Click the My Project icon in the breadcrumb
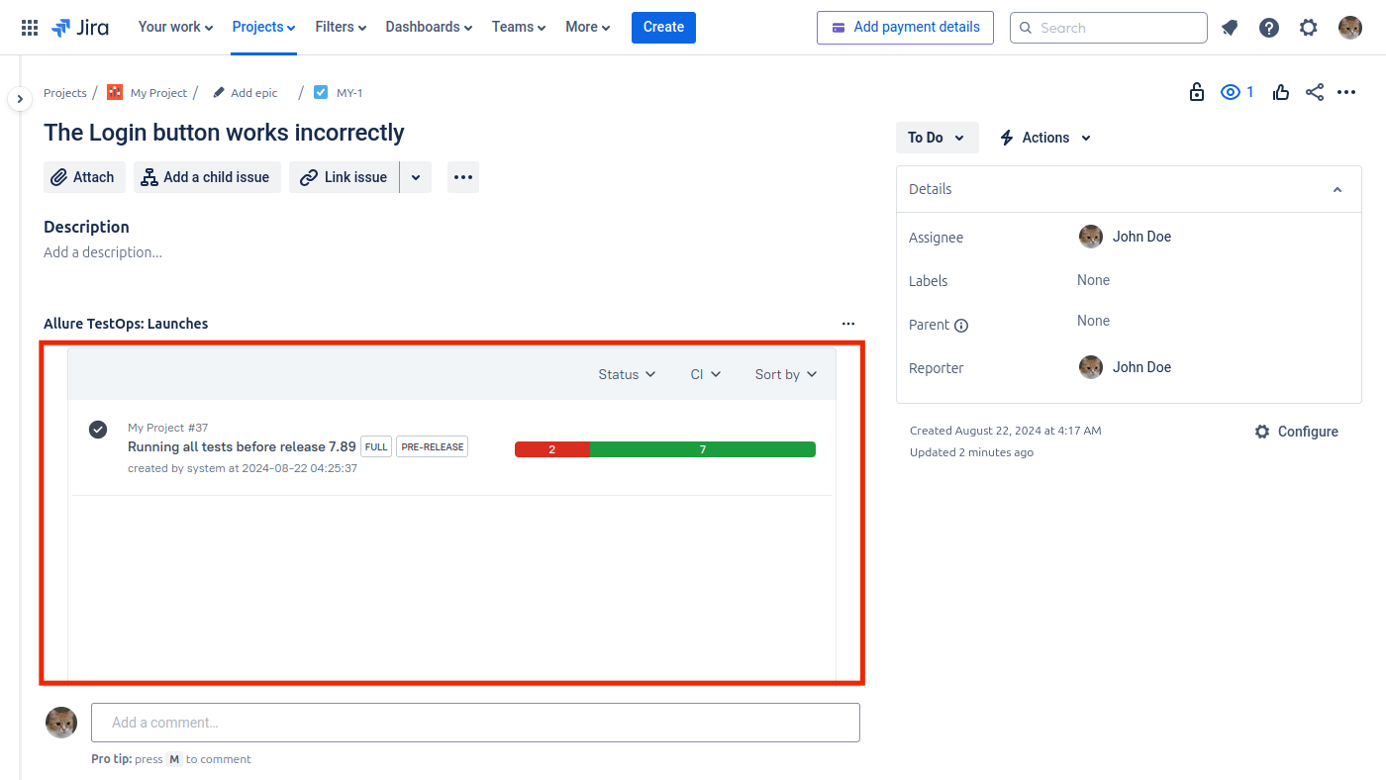Screen dimensions: 1386x780 coord(115,92)
